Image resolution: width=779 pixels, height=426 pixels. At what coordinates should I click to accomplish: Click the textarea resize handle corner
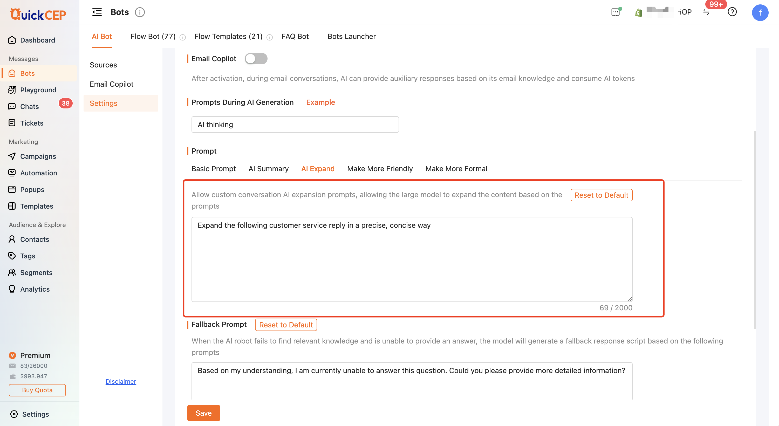click(x=630, y=299)
